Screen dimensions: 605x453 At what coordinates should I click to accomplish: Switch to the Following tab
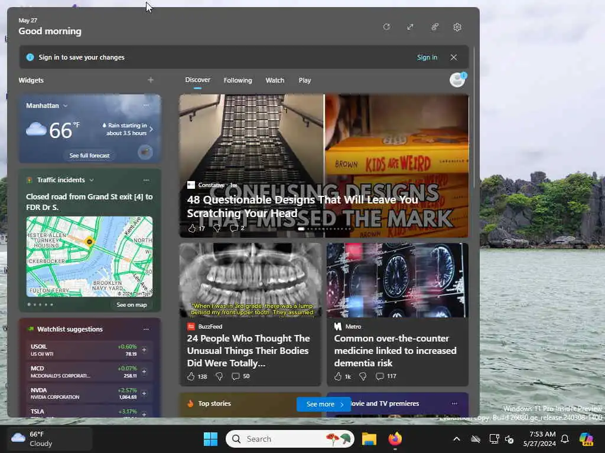[238, 80]
